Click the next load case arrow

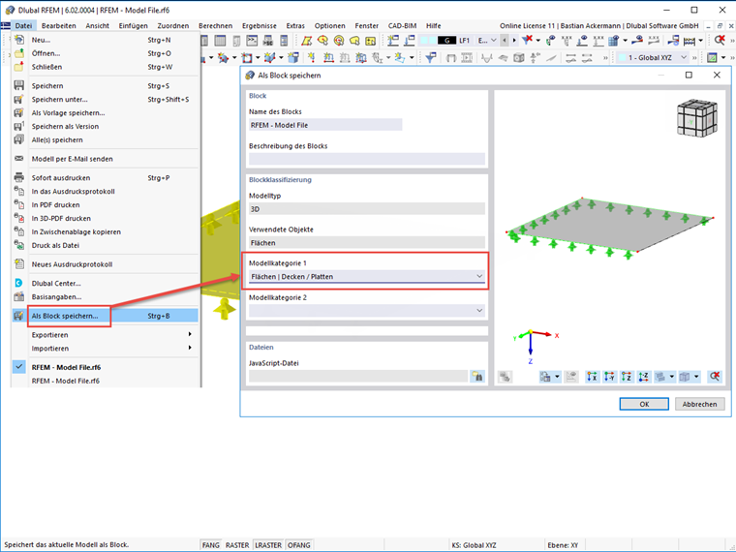(514, 41)
